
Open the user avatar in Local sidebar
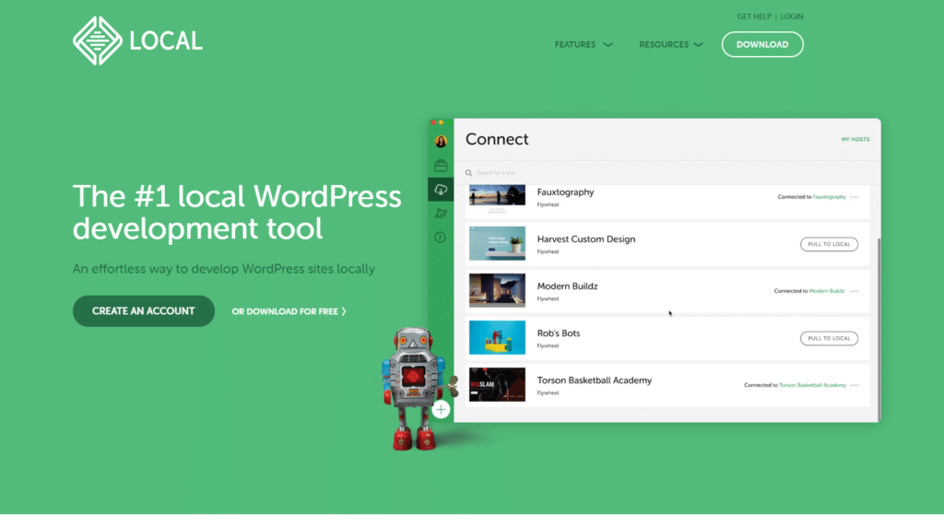[441, 142]
